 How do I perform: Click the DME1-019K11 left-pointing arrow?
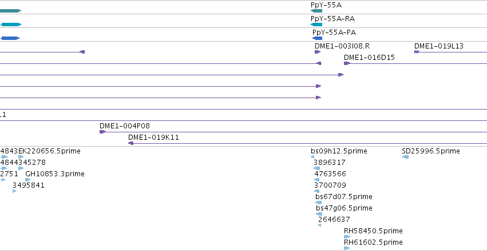click(x=130, y=143)
